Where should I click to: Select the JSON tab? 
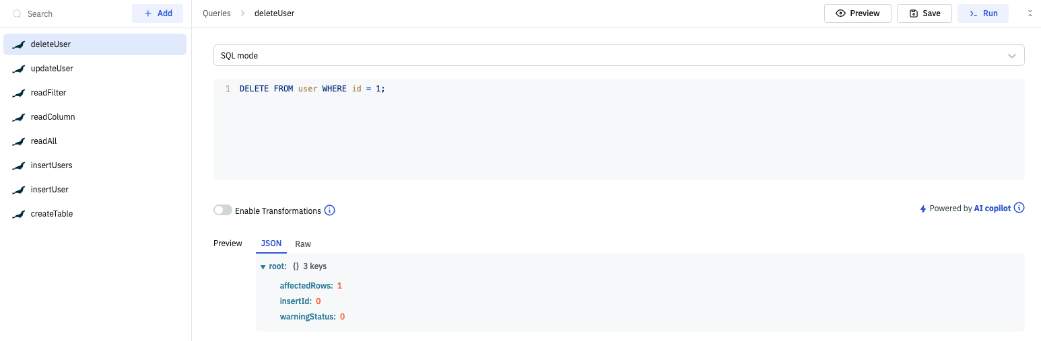click(x=271, y=243)
